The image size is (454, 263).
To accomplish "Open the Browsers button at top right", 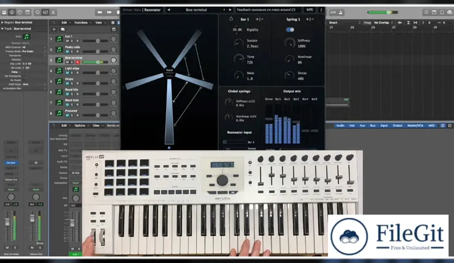I will pyautogui.click(x=450, y=12).
